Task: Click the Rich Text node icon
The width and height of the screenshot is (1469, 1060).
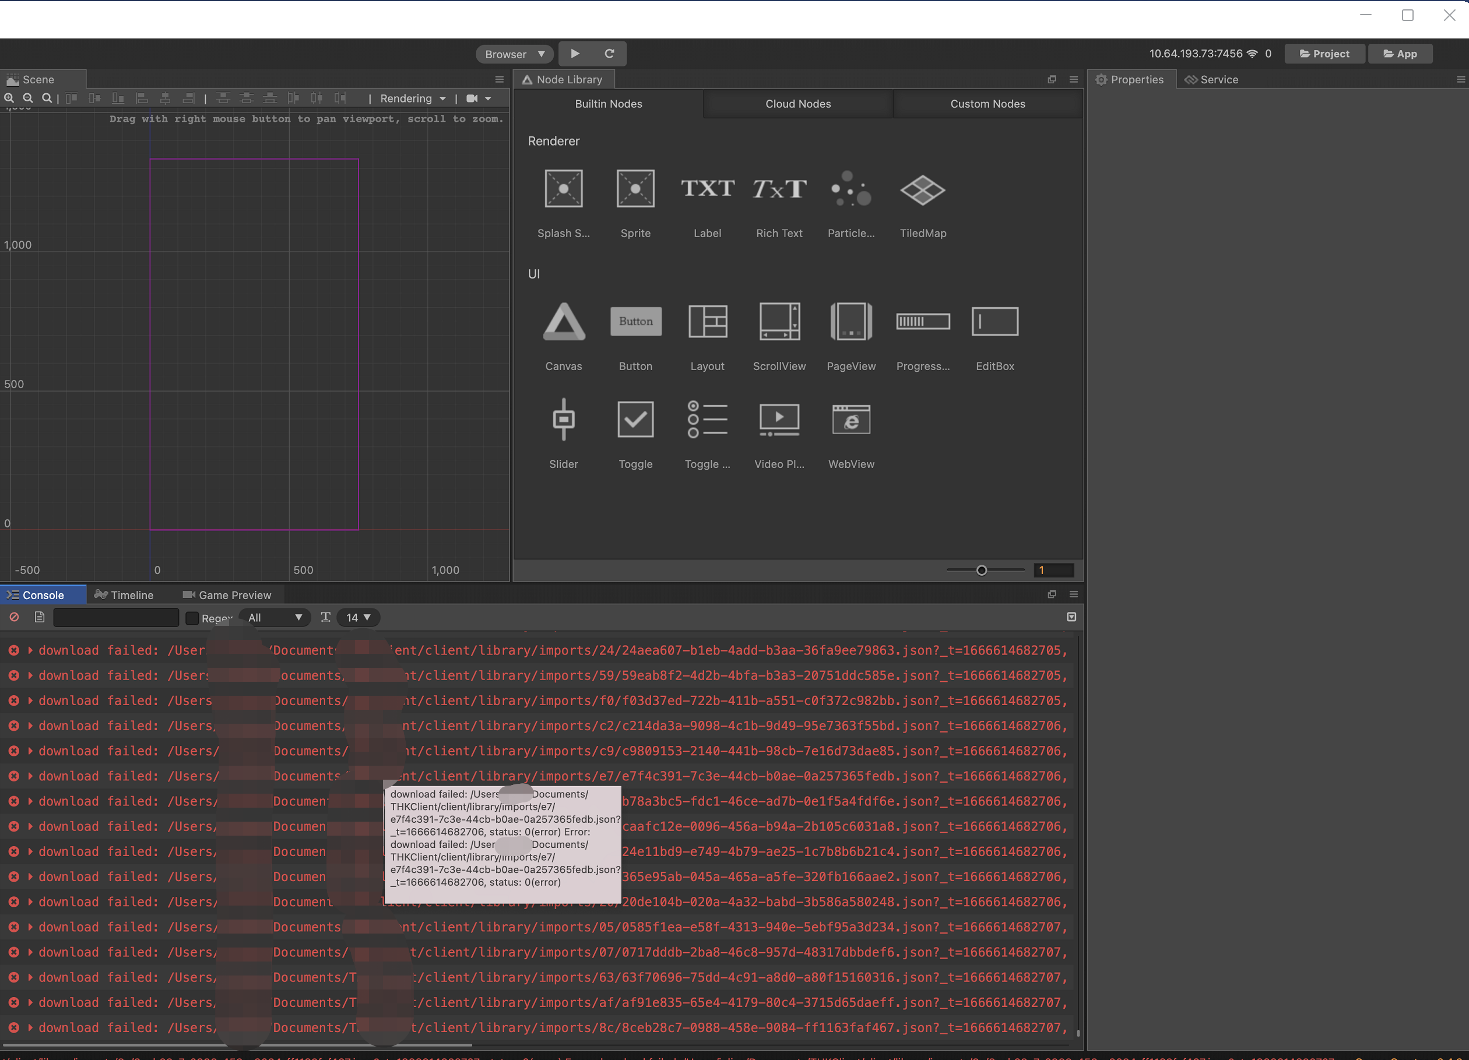Action: click(779, 189)
